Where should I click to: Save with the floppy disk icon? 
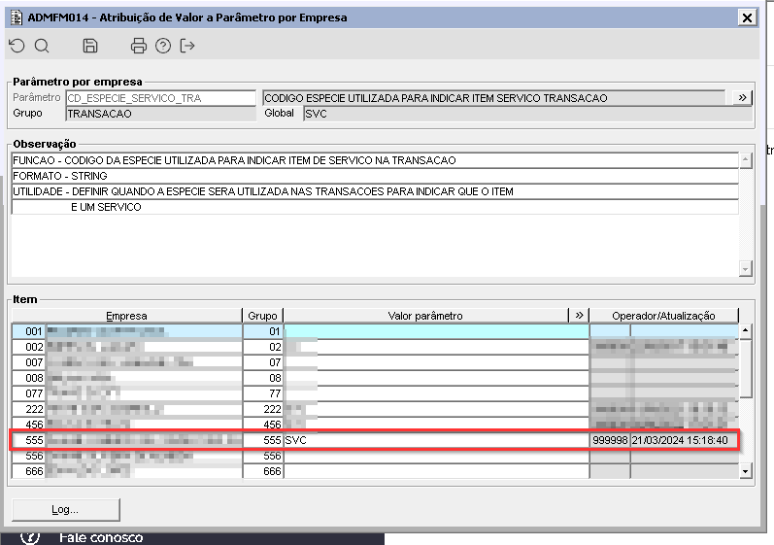click(x=90, y=46)
